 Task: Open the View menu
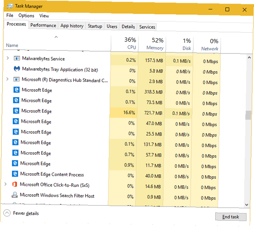click(44, 16)
